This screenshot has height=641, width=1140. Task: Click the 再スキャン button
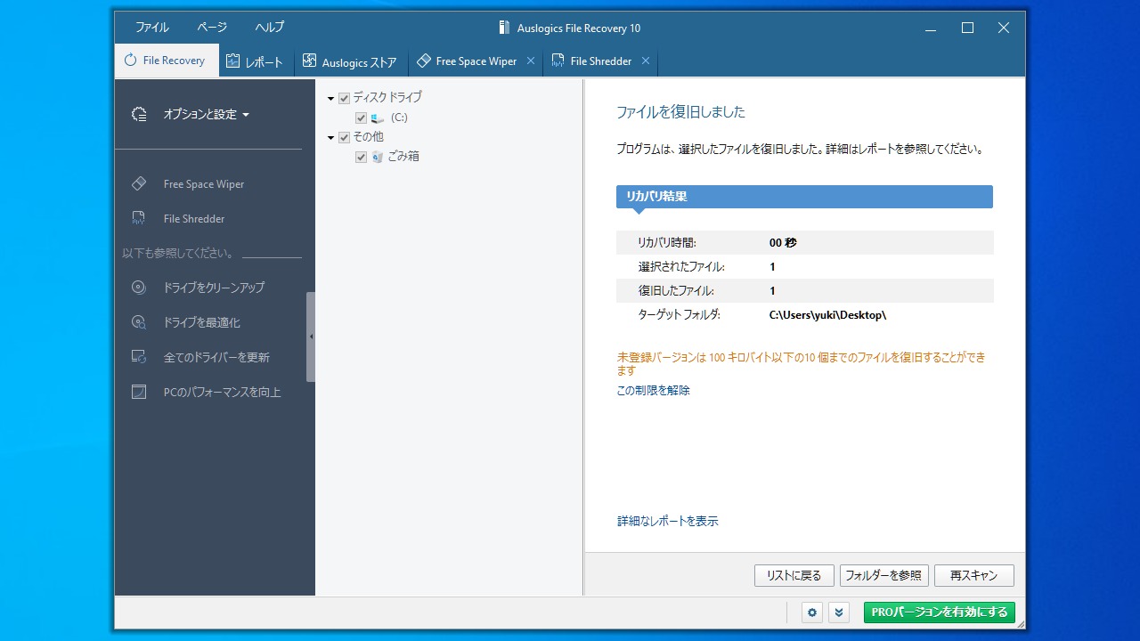click(973, 575)
